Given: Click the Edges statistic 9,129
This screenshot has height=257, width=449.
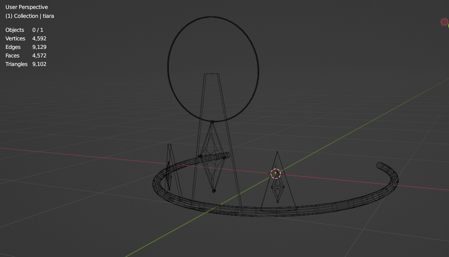Looking at the screenshot, I should 39,47.
